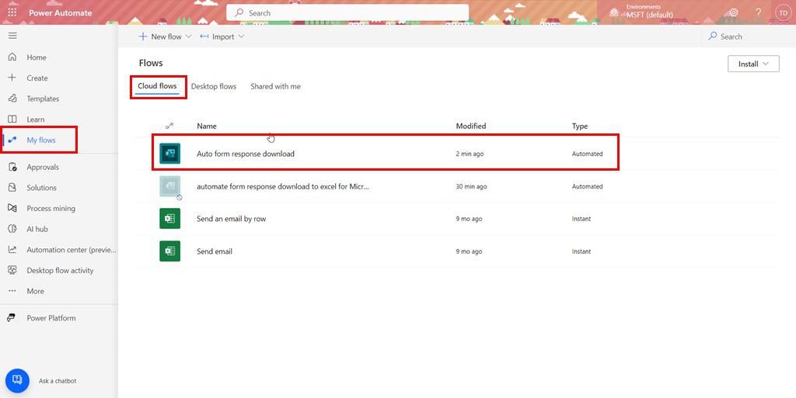Open the help question mark icon
The image size is (796, 398).
tap(759, 12)
